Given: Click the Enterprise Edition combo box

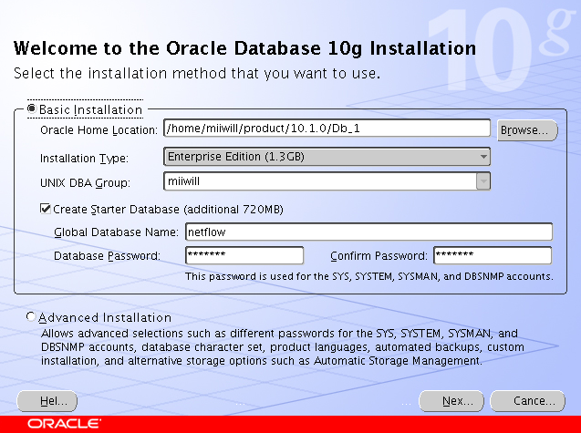Looking at the screenshot, I should point(327,157).
